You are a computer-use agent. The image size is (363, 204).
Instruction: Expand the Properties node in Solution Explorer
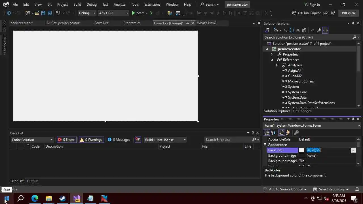[272, 54]
